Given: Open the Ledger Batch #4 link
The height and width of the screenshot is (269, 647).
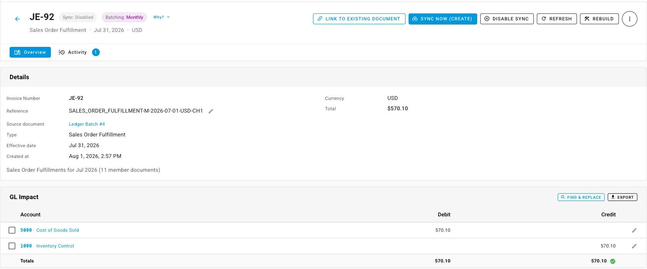Looking at the screenshot, I should 87,124.
